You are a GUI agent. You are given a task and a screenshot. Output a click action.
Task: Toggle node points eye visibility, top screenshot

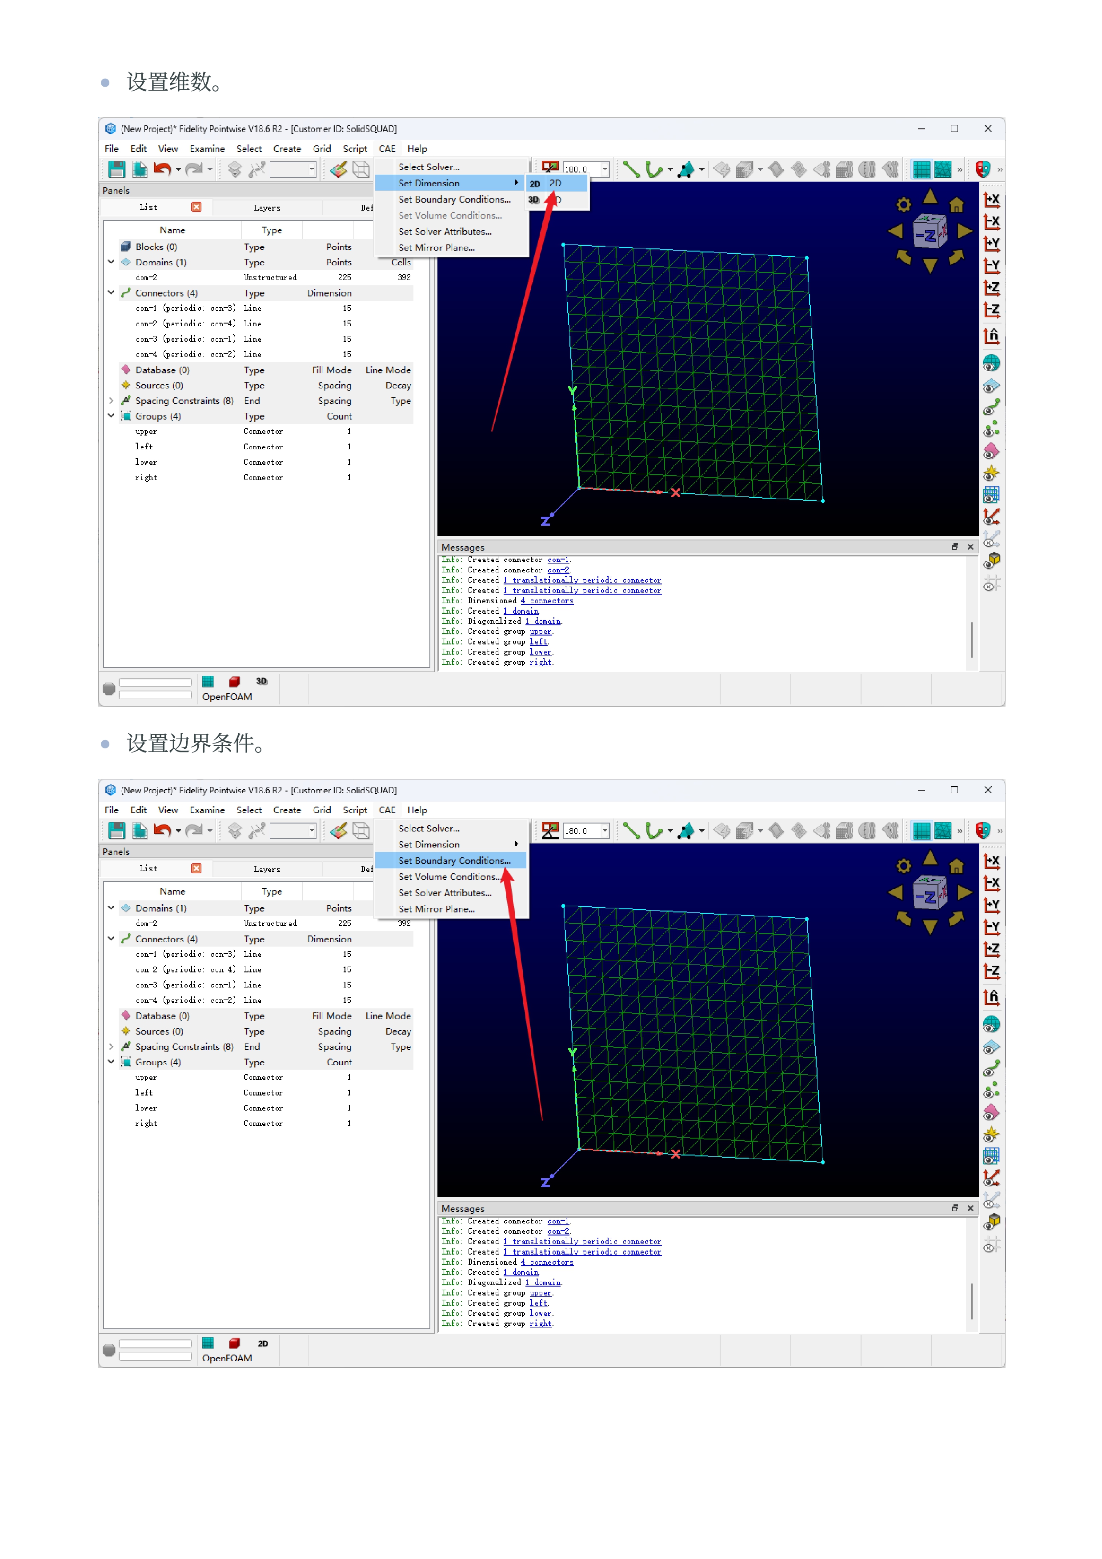click(x=991, y=429)
